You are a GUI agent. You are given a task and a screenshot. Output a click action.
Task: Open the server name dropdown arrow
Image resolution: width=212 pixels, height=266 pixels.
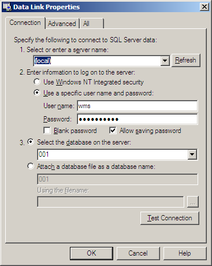pos(165,61)
